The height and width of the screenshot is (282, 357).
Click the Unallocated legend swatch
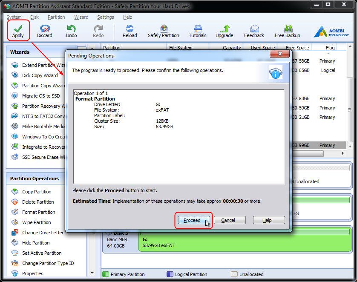234,274
